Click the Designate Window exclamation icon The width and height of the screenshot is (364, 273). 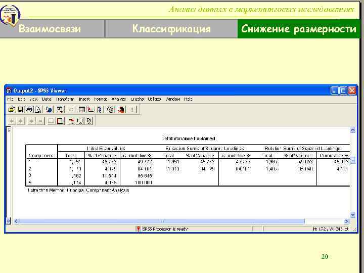132,109
